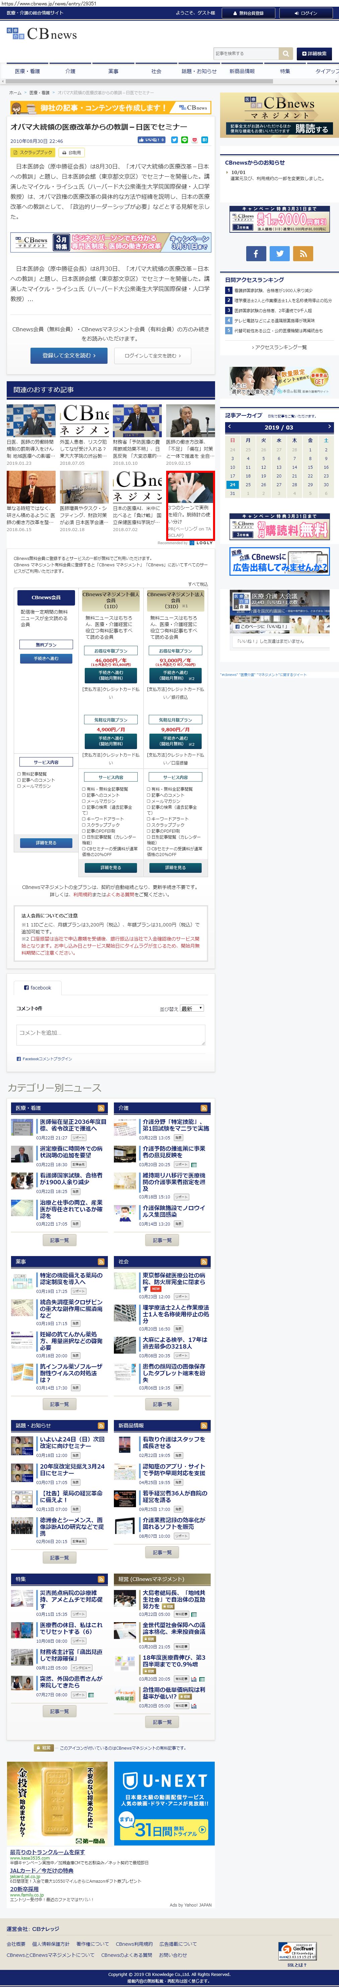Open 特集 in the navigation bar
This screenshot has width=339, height=1987.
tap(285, 71)
